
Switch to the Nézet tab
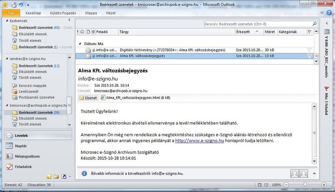[x=111, y=13]
